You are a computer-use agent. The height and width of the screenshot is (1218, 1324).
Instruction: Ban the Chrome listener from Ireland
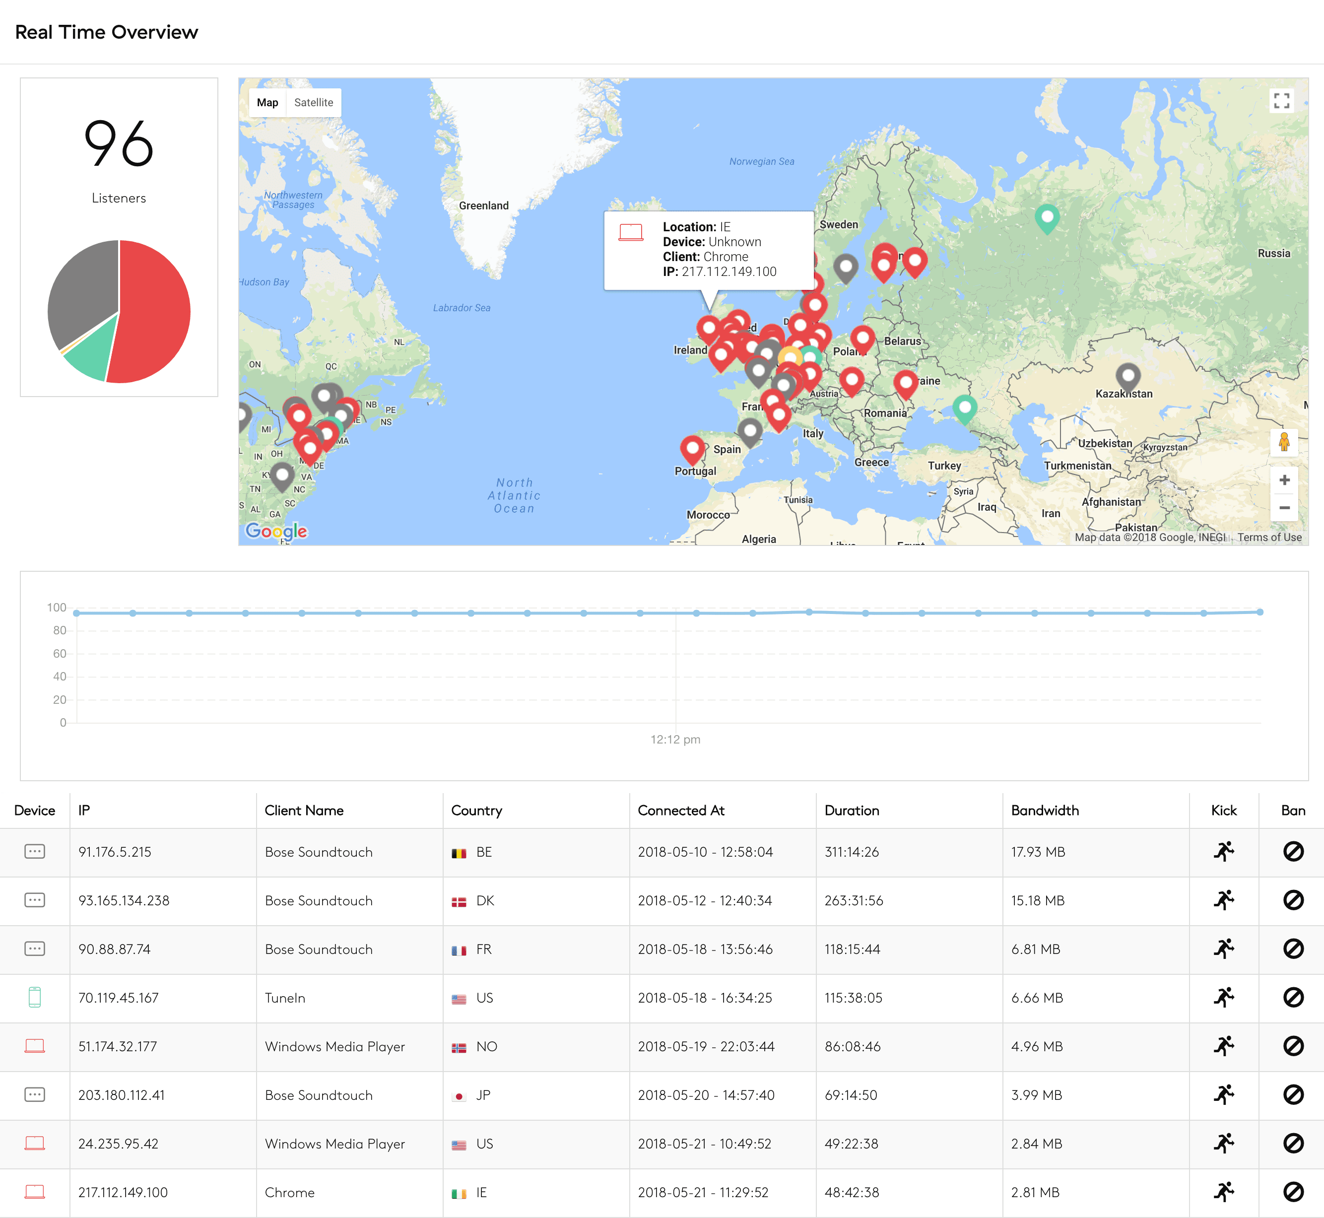pos(1293,1192)
